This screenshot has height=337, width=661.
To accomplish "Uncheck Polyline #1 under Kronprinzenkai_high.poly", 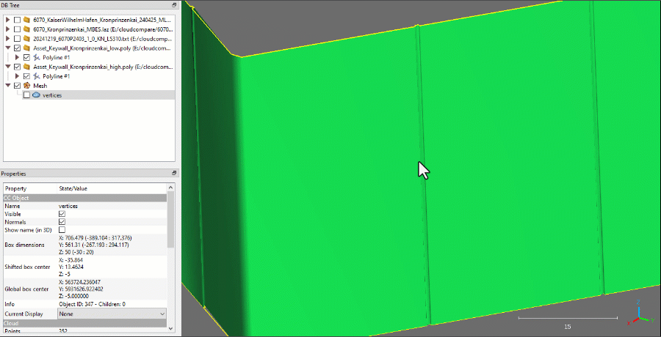I will [x=26, y=76].
